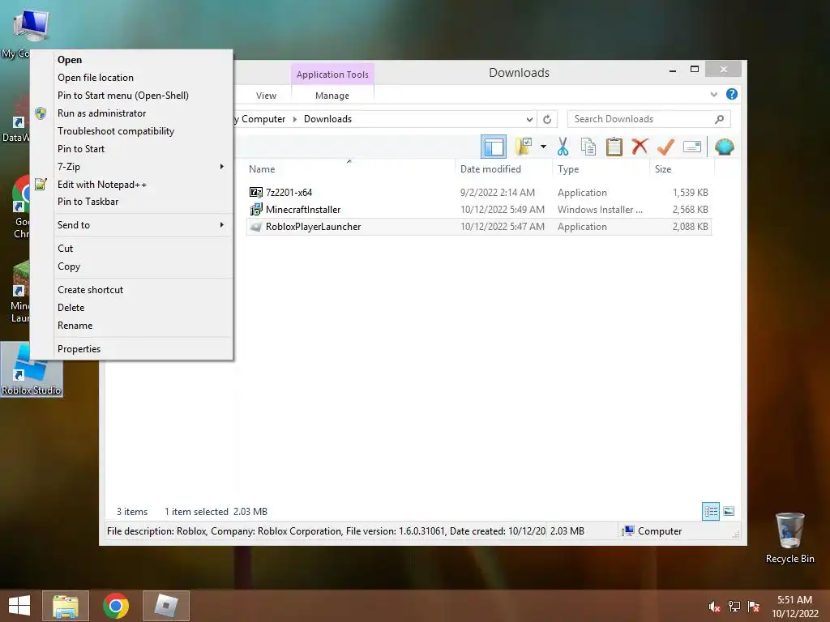Toggle the preview pane layout button
This screenshot has width=830, height=622.
tap(494, 147)
